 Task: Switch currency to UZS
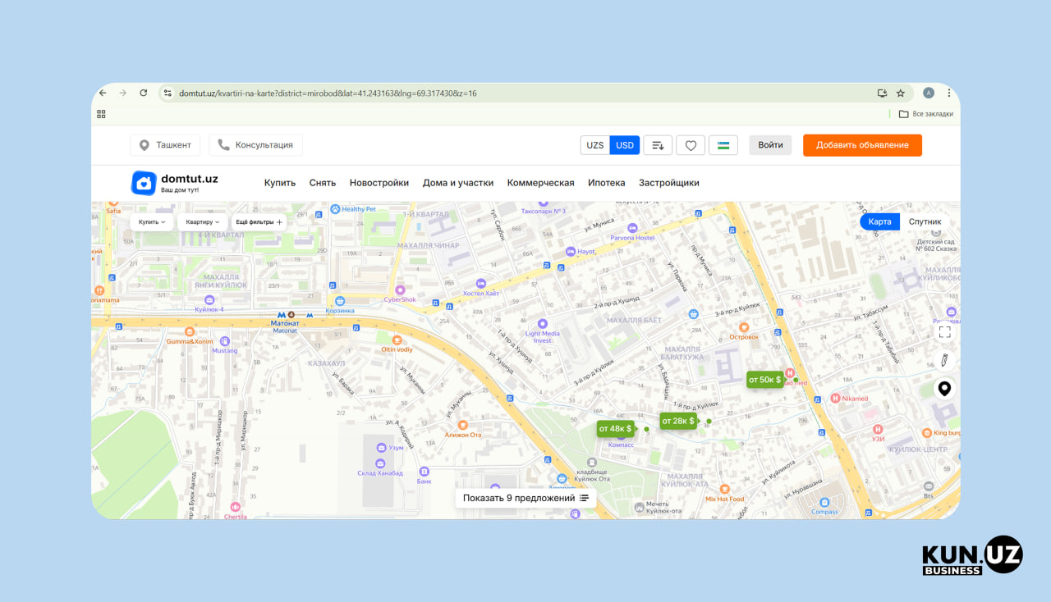click(x=595, y=145)
